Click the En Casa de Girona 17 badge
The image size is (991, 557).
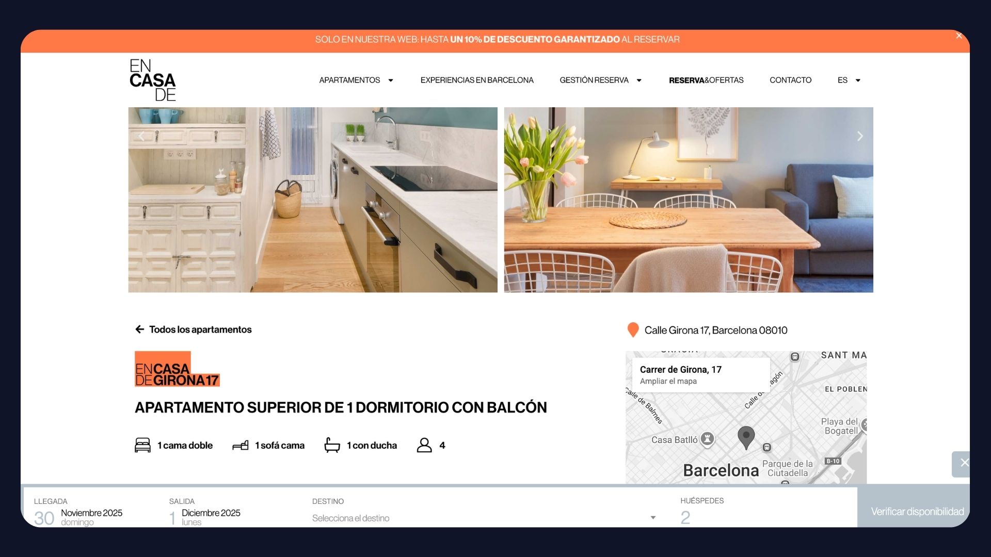[177, 369]
